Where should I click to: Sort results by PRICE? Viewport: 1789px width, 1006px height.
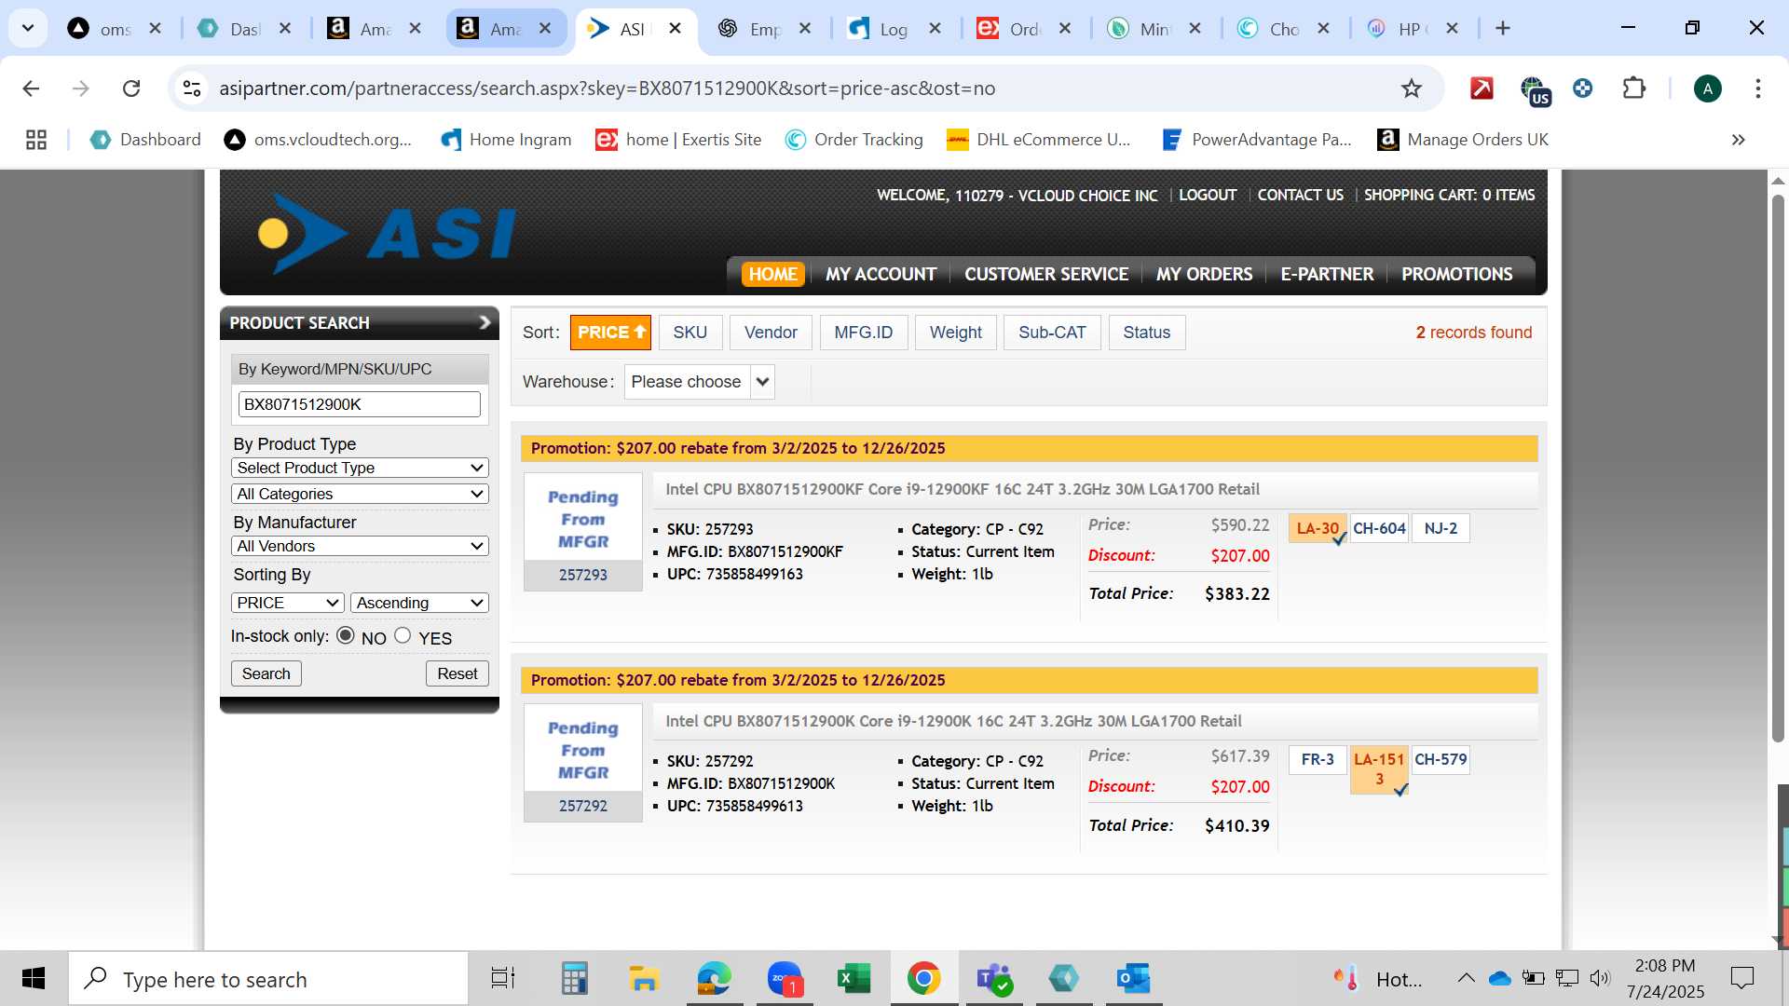[611, 333]
